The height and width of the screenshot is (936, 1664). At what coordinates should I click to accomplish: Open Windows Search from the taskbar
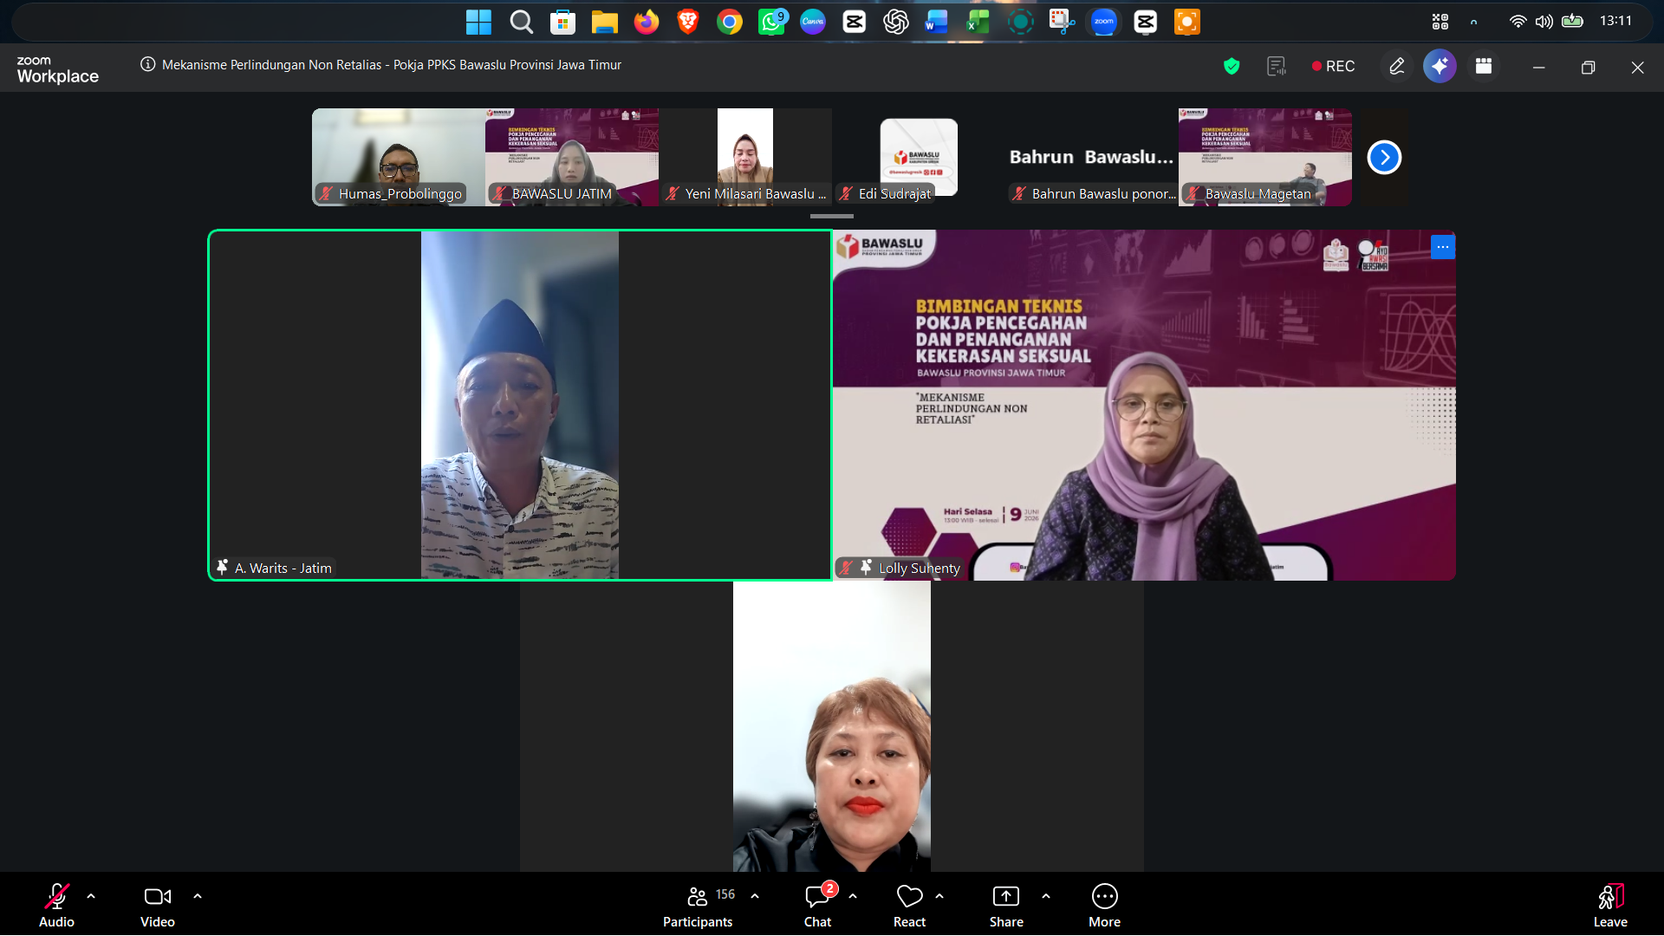pos(521,22)
